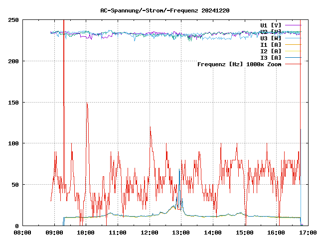Select the U1 [V] legend label
Image resolution: width=319 pixels, height=239 pixels.
click(x=271, y=25)
